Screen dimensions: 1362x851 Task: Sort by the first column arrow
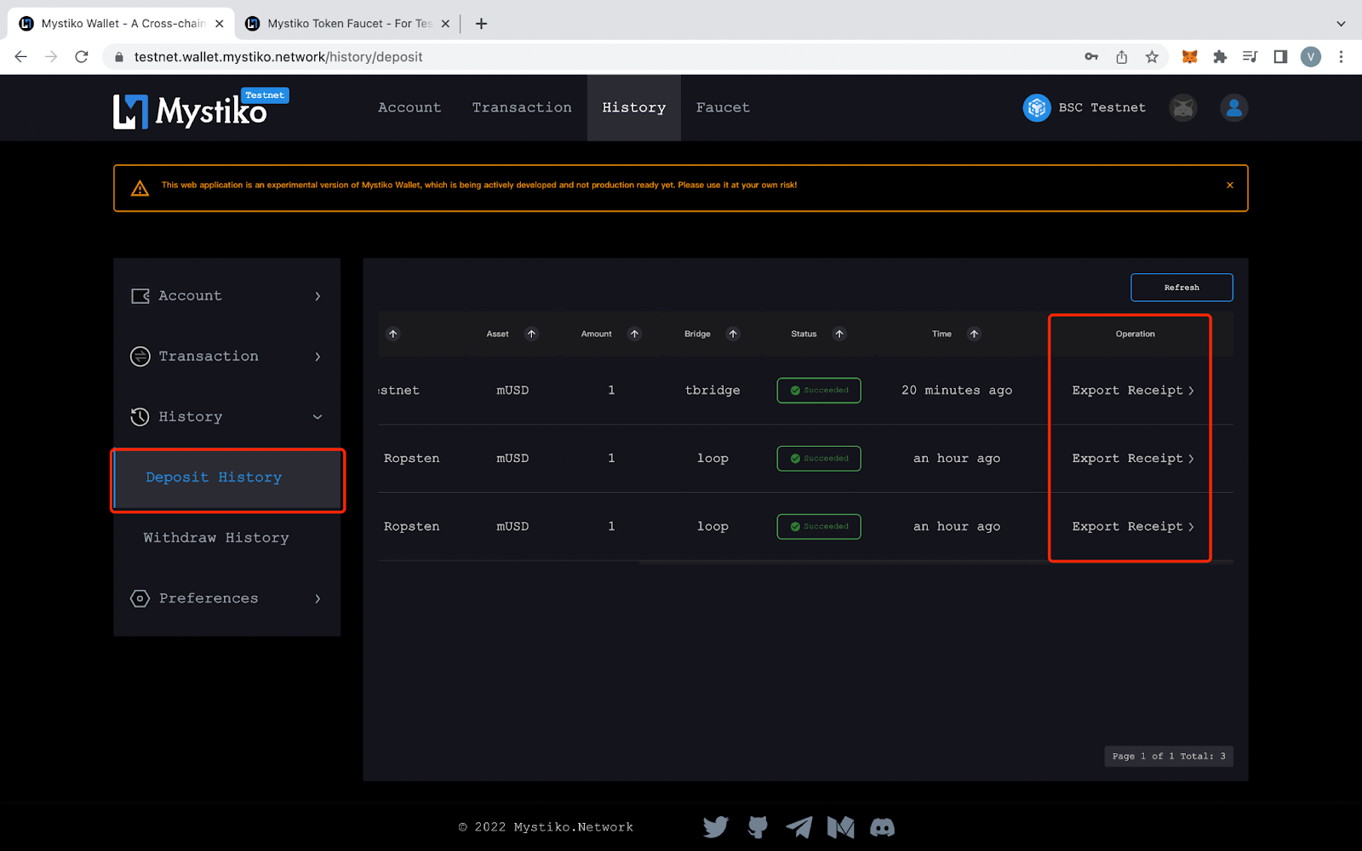[x=393, y=334]
